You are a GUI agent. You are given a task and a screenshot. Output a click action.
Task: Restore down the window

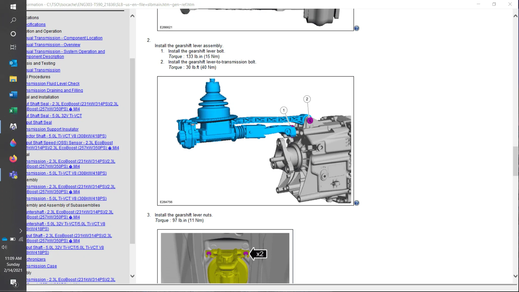pos(494,4)
